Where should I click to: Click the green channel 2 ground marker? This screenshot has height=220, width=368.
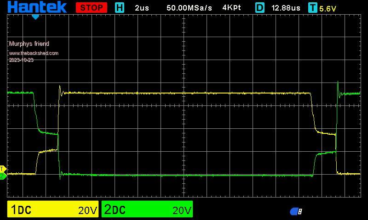(x=2, y=176)
